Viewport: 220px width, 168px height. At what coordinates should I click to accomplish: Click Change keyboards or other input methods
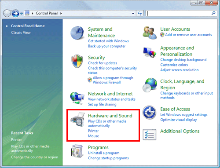(x=187, y=95)
